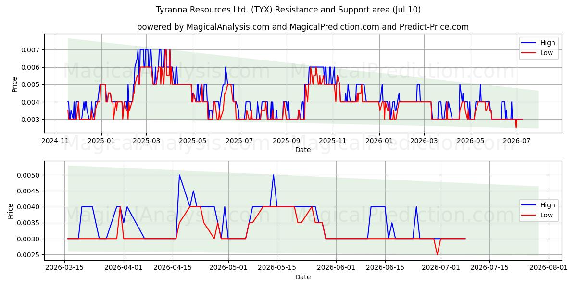Click the 0.0030 price tick label

[29, 239]
